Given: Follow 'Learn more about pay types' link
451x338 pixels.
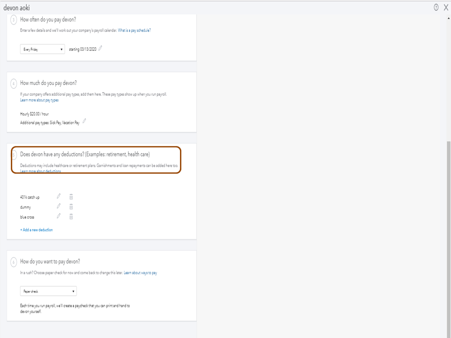Looking at the screenshot, I should (39, 100).
